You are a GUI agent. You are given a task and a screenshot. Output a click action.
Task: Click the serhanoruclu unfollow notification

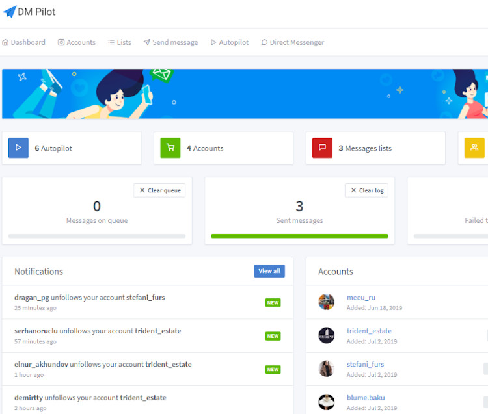click(148, 335)
